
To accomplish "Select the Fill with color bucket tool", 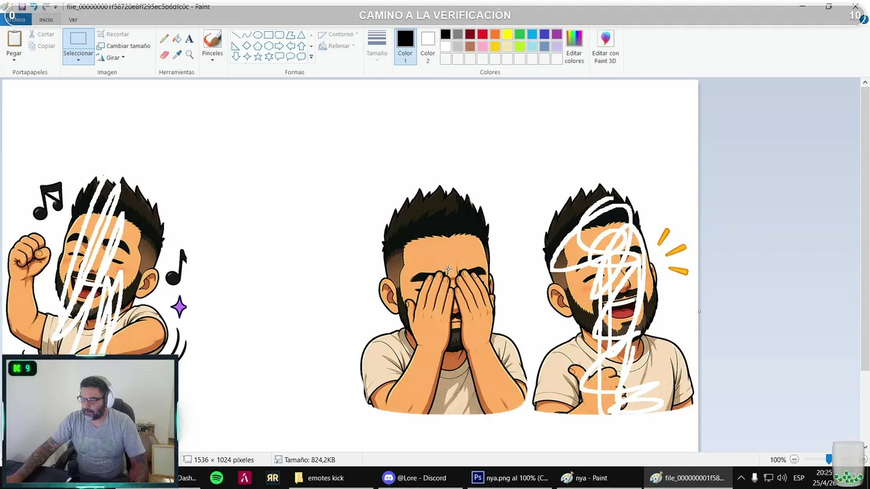I will point(177,39).
